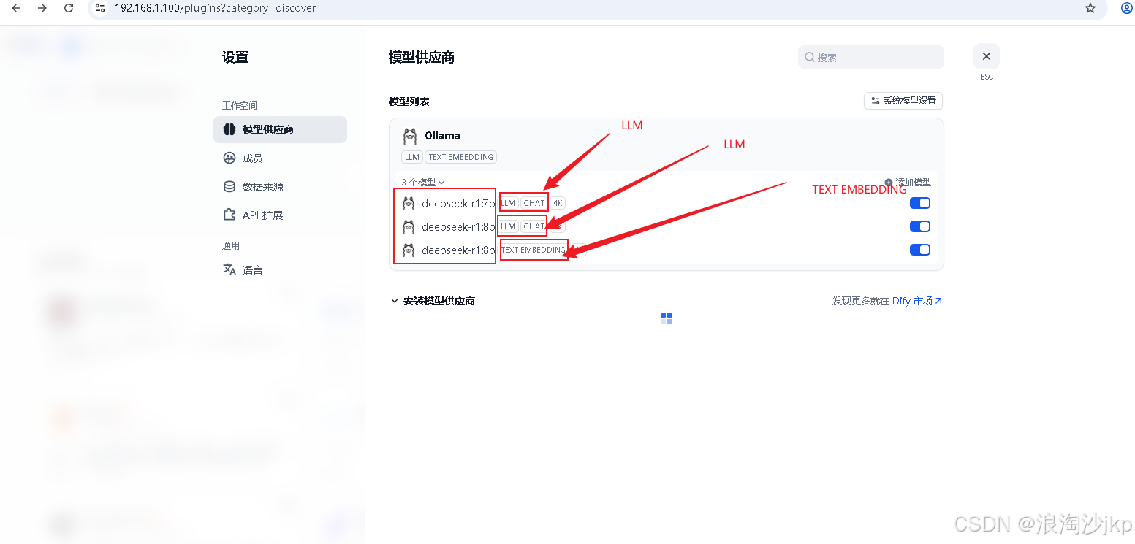The image size is (1135, 544).
Task: Click the deepseek-r1:7b model icon
Action: click(409, 204)
